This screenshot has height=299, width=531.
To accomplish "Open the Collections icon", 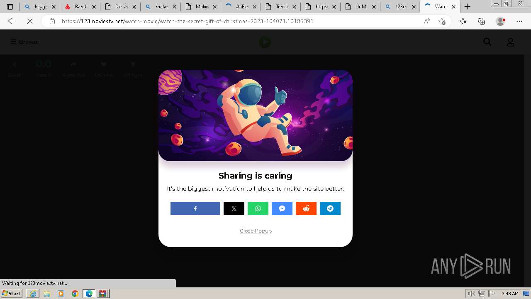I will click(481, 21).
